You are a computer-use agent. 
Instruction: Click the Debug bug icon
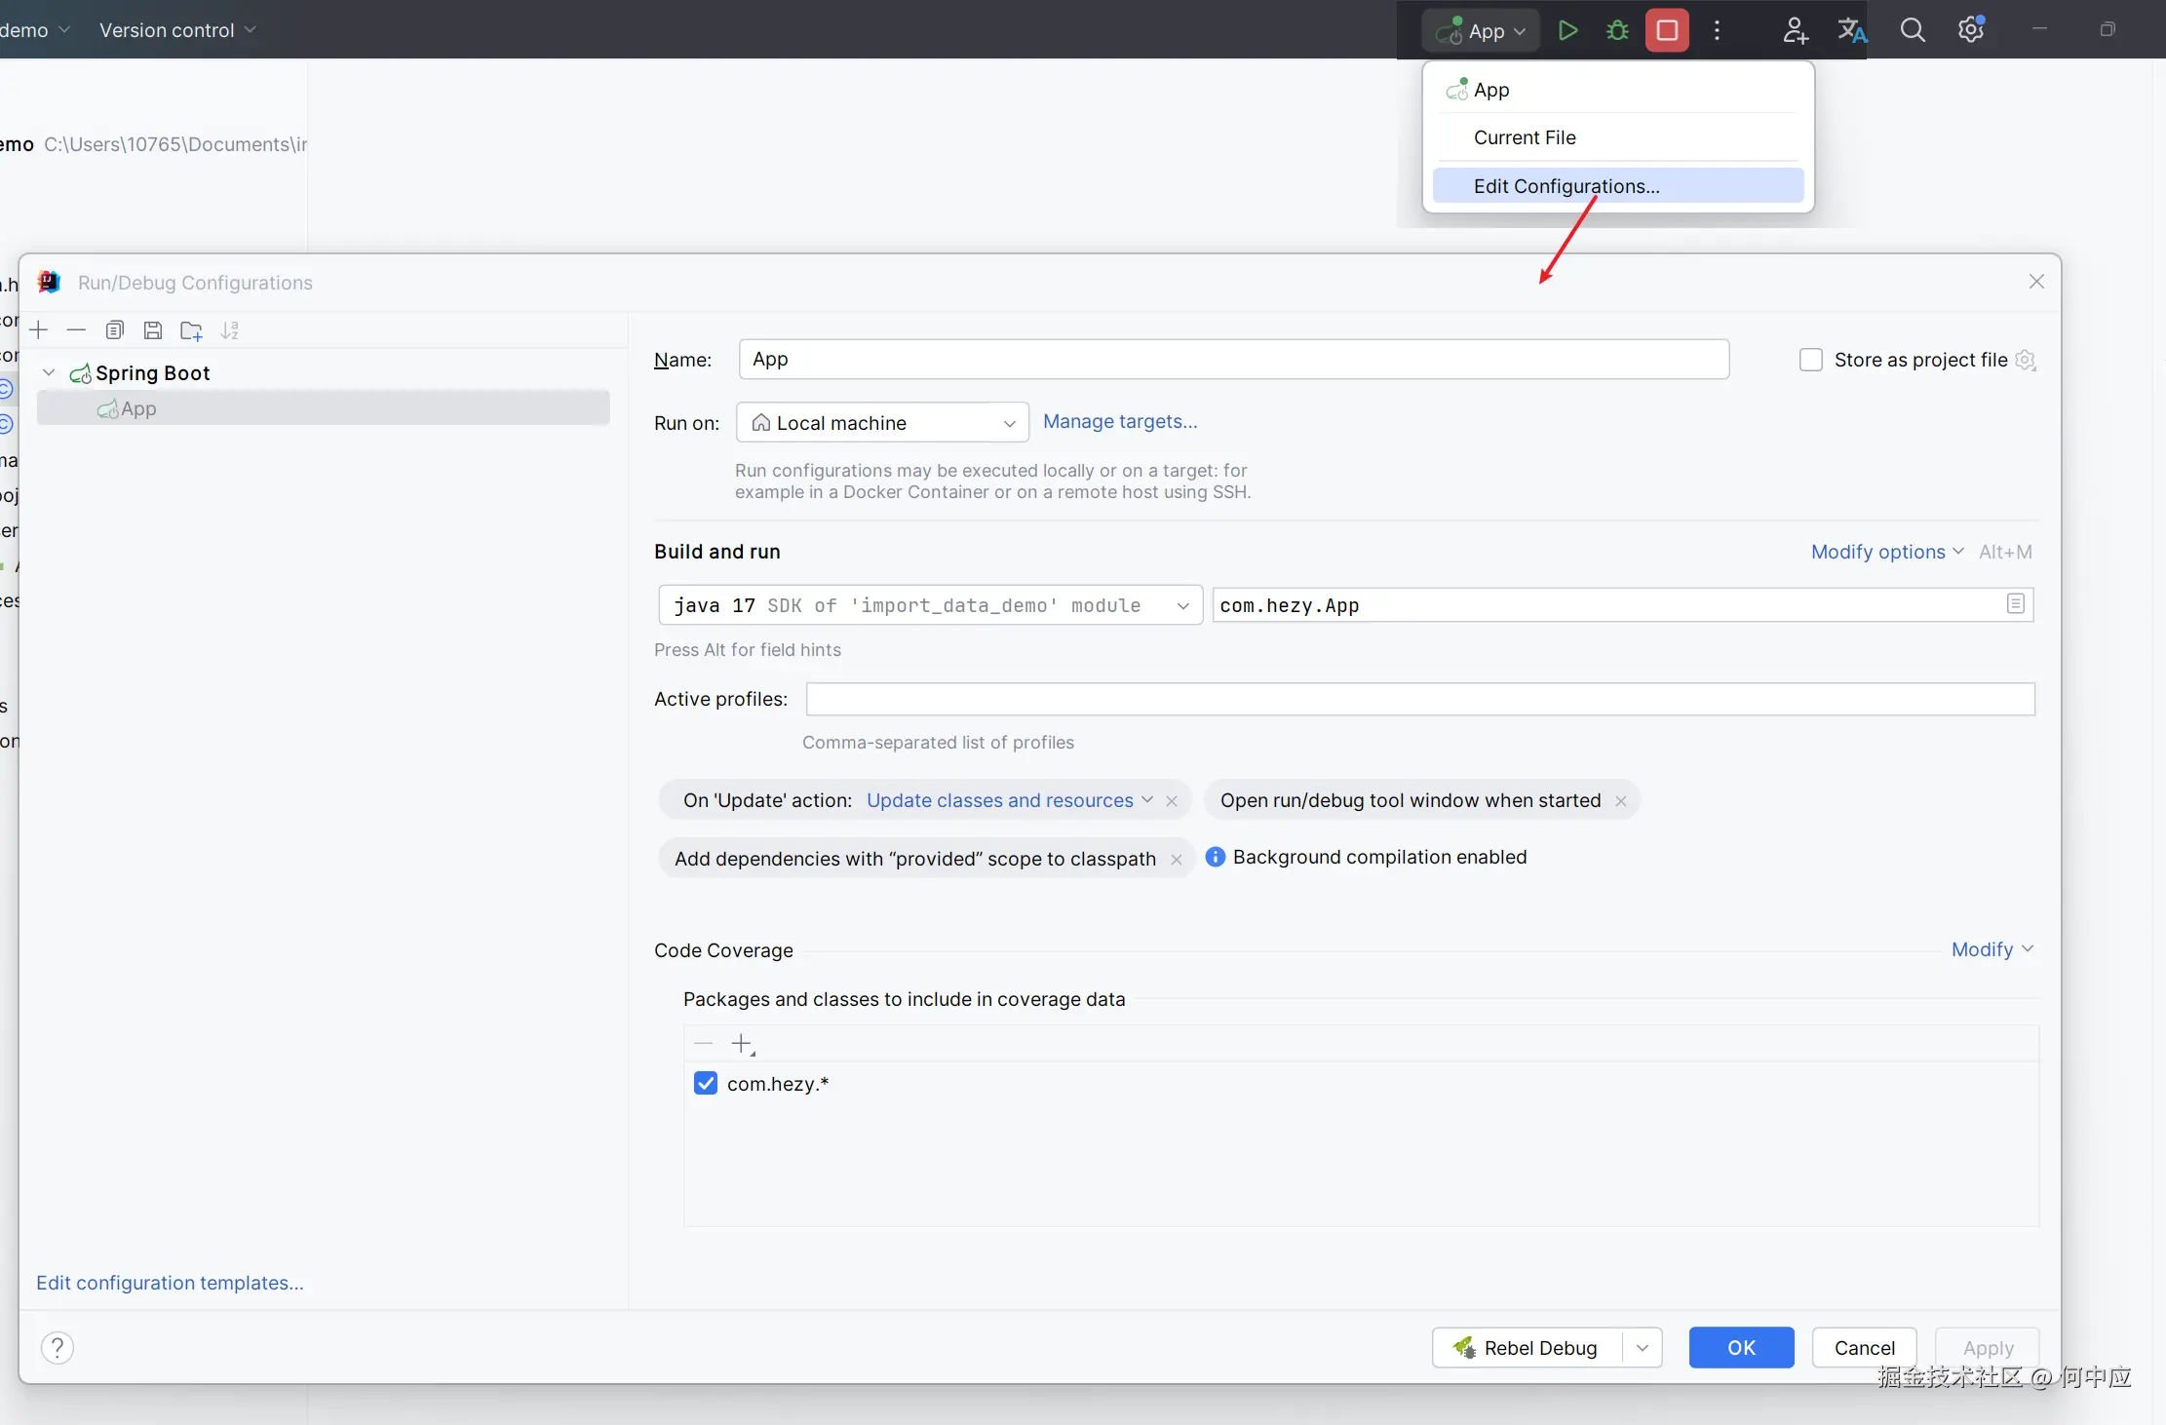[x=1617, y=30]
